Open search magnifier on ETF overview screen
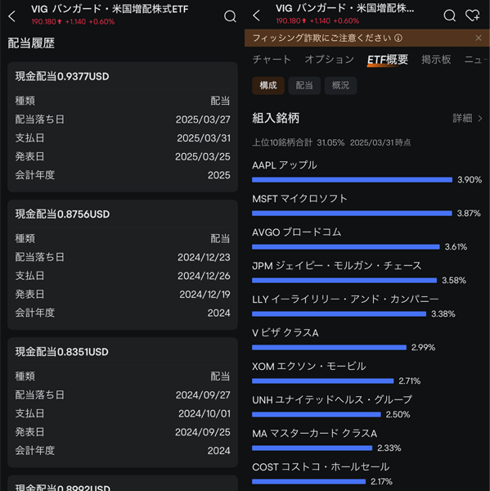 click(x=450, y=15)
